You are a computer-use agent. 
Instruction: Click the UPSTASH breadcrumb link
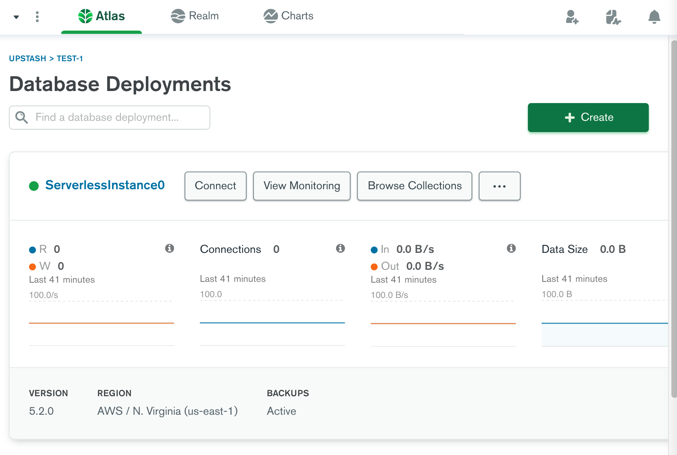click(27, 59)
